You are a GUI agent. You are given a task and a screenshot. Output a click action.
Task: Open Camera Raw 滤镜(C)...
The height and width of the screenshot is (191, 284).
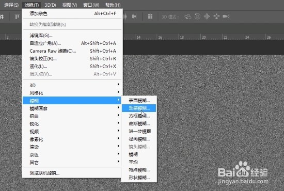click(x=72, y=51)
